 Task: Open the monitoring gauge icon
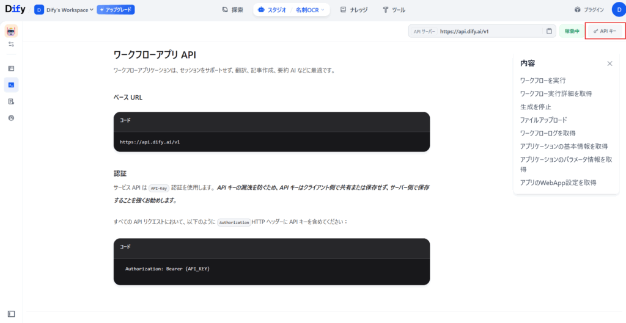(11, 118)
